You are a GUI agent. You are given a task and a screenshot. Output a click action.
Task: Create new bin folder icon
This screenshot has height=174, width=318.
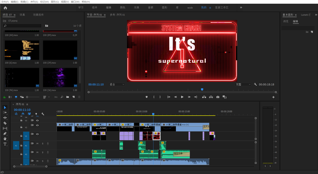(67, 97)
